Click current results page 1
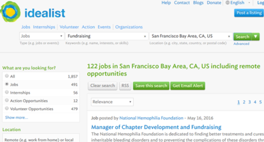264x142 pixels. pyautogui.click(x=239, y=102)
